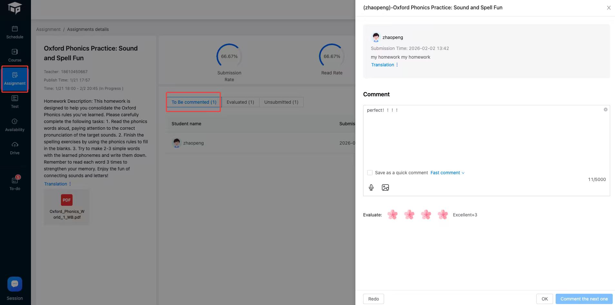The width and height of the screenshot is (615, 305).
Task: Click the insert image icon in comment
Action: 385,187
